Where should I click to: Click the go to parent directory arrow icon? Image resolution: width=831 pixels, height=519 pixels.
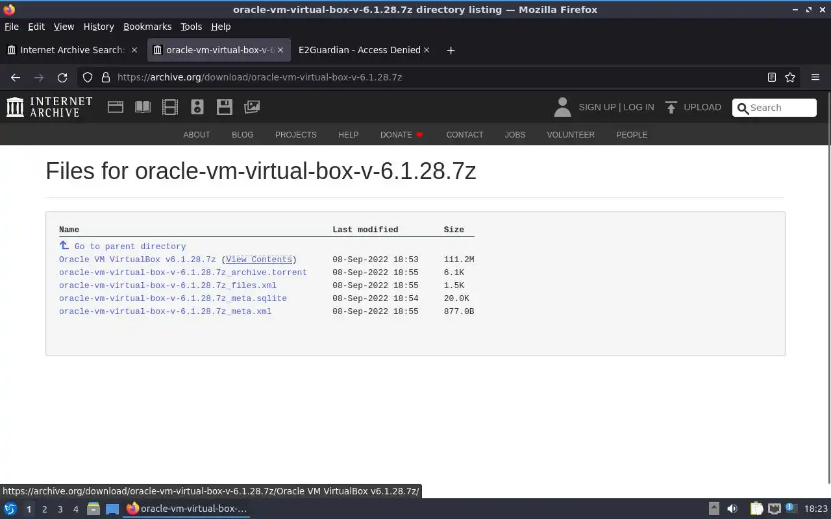64,245
